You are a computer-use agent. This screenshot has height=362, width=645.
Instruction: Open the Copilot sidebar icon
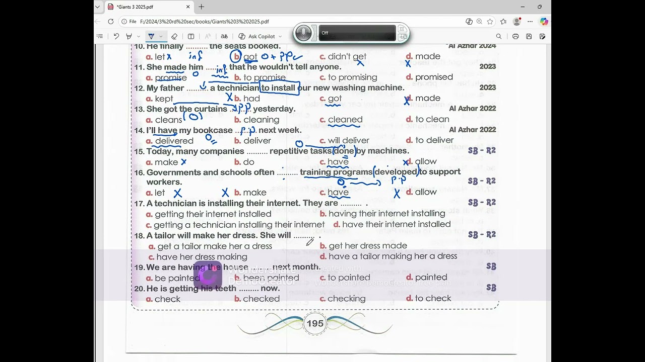[x=544, y=22]
